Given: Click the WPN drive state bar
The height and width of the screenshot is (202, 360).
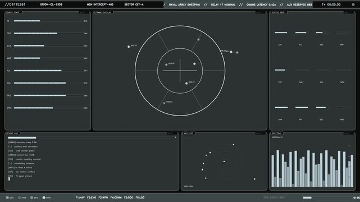Looking at the screenshot, I should 48,108.
